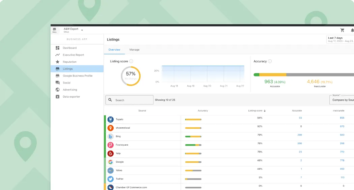This screenshot has height=190, width=354.
Task: Go to Google Business Profile
Action: (x=77, y=76)
